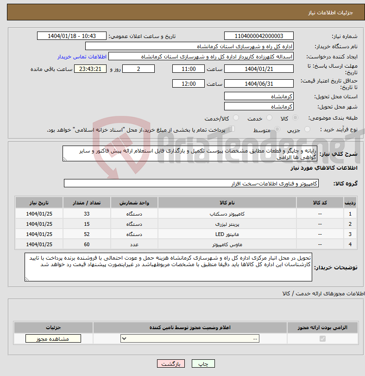This screenshot has height=376, width=365.
Task: Click the اعلام وضعیت مجوز توسط تامین کننده column header
Action: (x=190, y=327)
